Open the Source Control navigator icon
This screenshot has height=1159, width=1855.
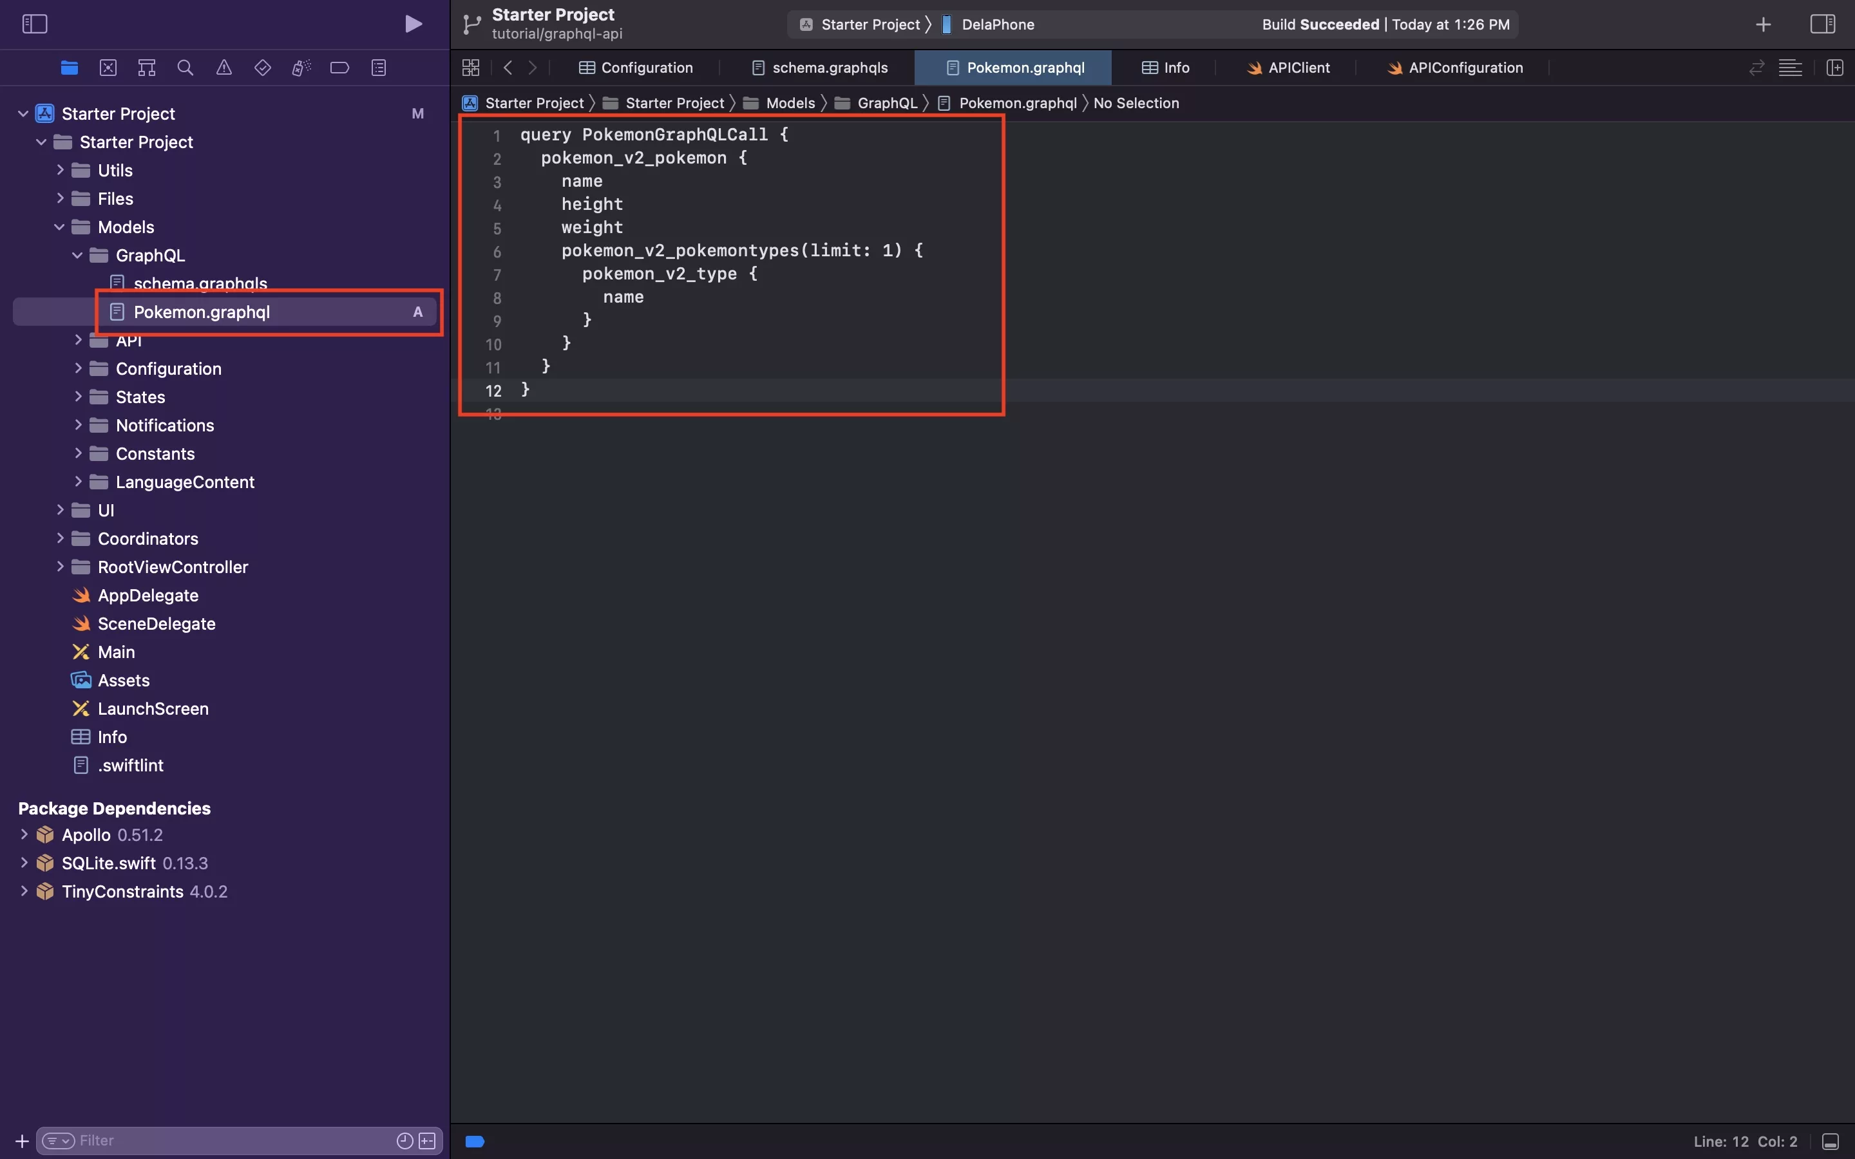click(108, 68)
